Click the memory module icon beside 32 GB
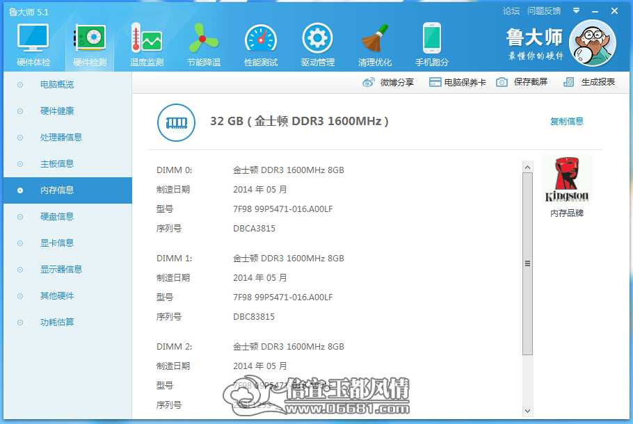This screenshot has height=424, width=633. click(x=176, y=122)
